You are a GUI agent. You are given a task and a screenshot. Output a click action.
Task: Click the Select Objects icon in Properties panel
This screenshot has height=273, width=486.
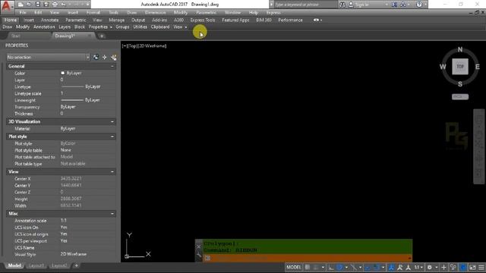point(105,58)
